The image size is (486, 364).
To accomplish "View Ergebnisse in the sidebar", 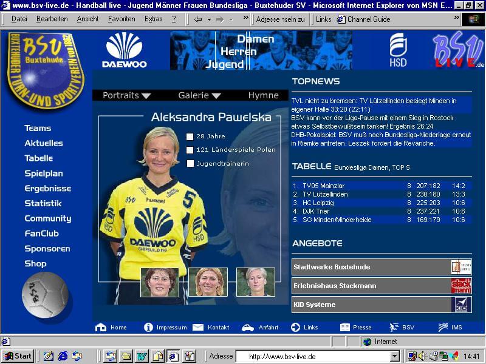I will pos(48,189).
